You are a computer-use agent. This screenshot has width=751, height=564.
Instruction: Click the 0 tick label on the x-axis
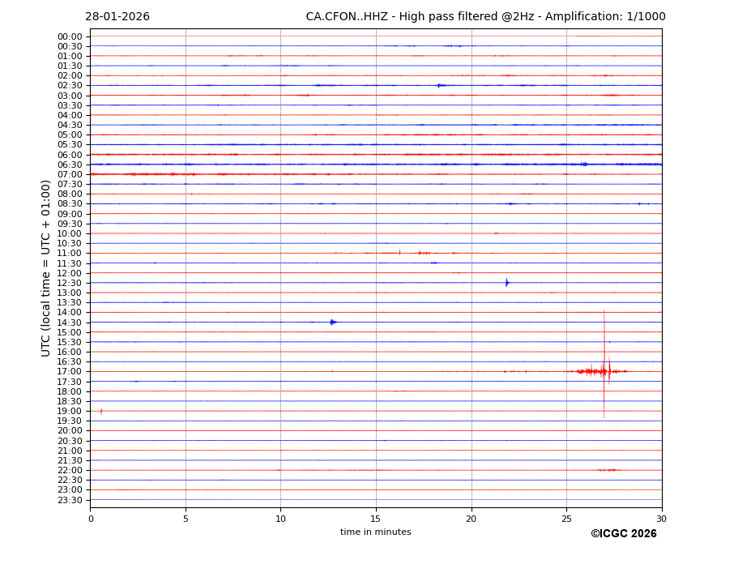91,519
